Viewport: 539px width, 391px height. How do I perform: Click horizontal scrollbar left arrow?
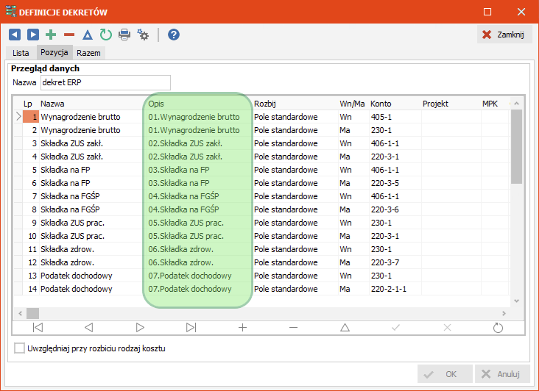coord(21,313)
